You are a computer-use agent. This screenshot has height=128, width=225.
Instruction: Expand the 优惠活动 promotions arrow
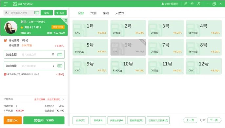[63, 99]
